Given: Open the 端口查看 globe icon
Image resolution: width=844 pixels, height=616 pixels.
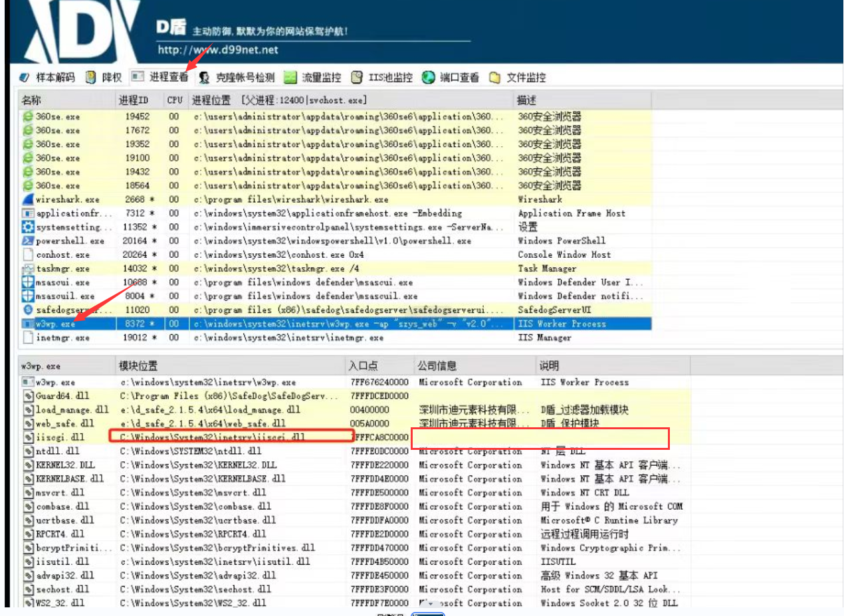Looking at the screenshot, I should point(429,78).
